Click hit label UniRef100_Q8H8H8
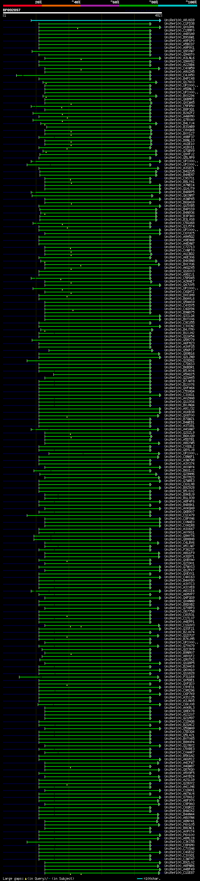The image size is (200, 881). pos(179,539)
